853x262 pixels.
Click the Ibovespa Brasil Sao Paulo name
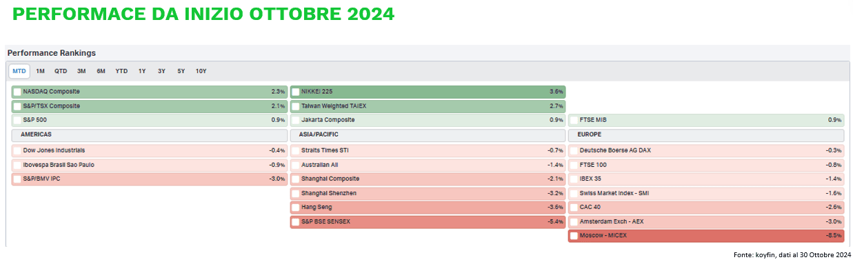pos(59,165)
